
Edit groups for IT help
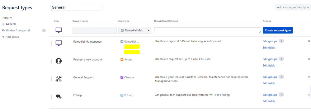(270, 95)
